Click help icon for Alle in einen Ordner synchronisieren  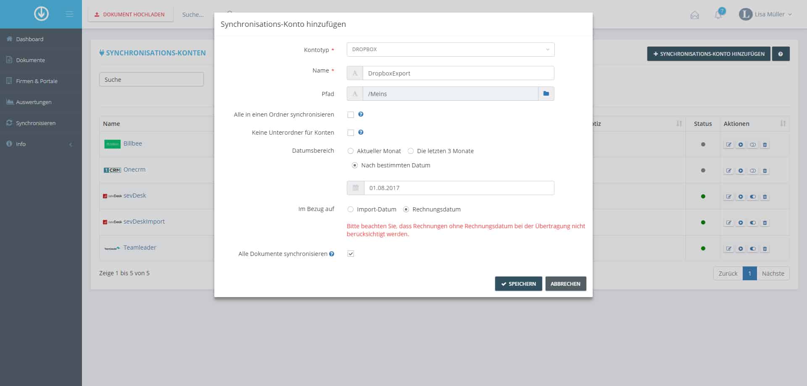[x=361, y=114]
